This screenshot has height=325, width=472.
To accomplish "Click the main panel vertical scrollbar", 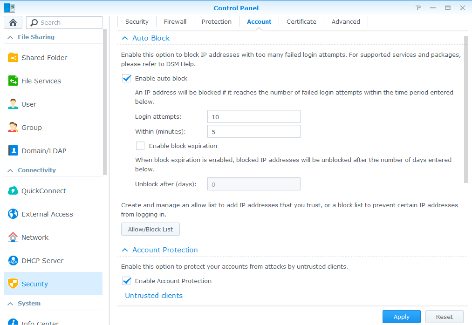I will [466, 109].
